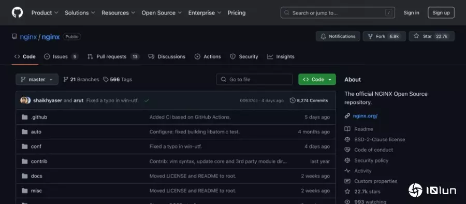Open the docs folder
This screenshot has width=466, height=204.
tap(37, 176)
